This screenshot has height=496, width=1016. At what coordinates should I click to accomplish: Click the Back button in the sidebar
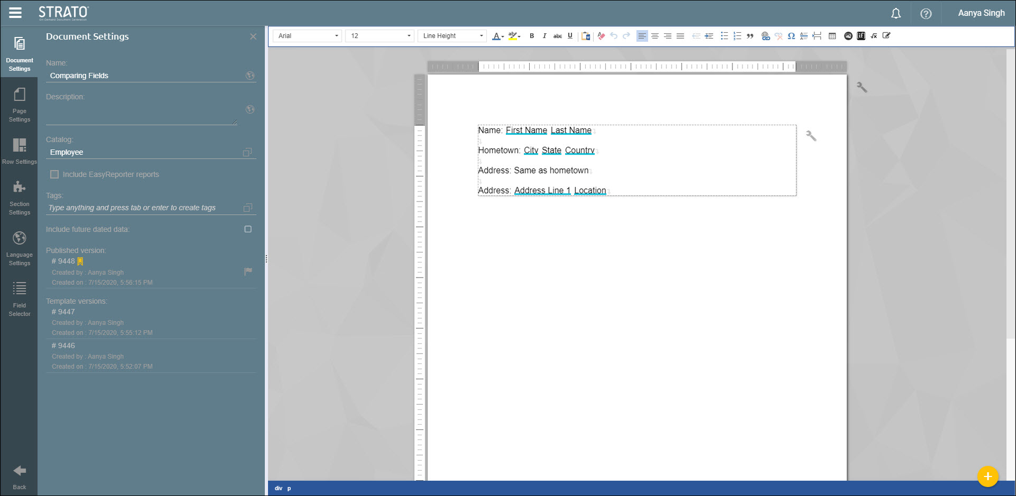point(20,476)
